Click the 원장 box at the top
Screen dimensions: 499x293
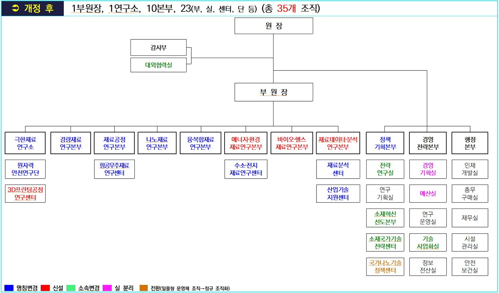[274, 26]
